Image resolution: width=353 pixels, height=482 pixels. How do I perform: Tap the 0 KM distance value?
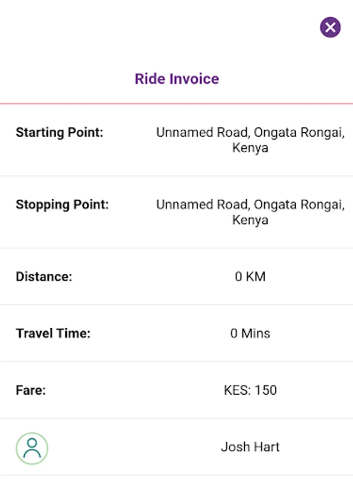coord(250,277)
